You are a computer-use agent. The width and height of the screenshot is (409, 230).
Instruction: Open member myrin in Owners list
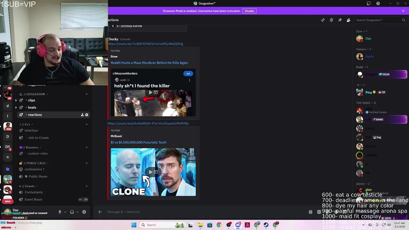pos(382,57)
